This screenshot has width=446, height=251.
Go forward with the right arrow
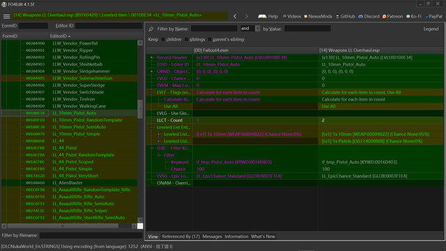[x=246, y=17]
